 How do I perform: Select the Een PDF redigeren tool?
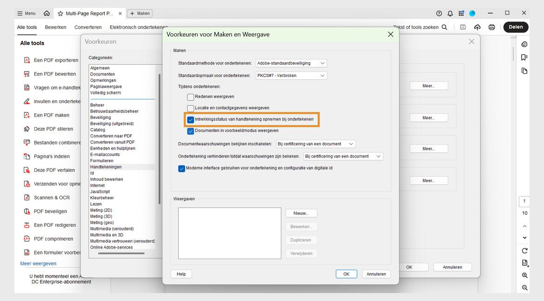point(50,225)
